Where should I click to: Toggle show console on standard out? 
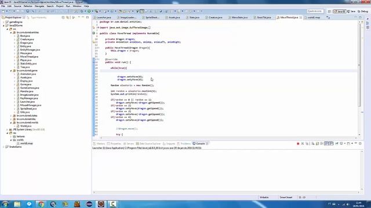tap(326, 144)
